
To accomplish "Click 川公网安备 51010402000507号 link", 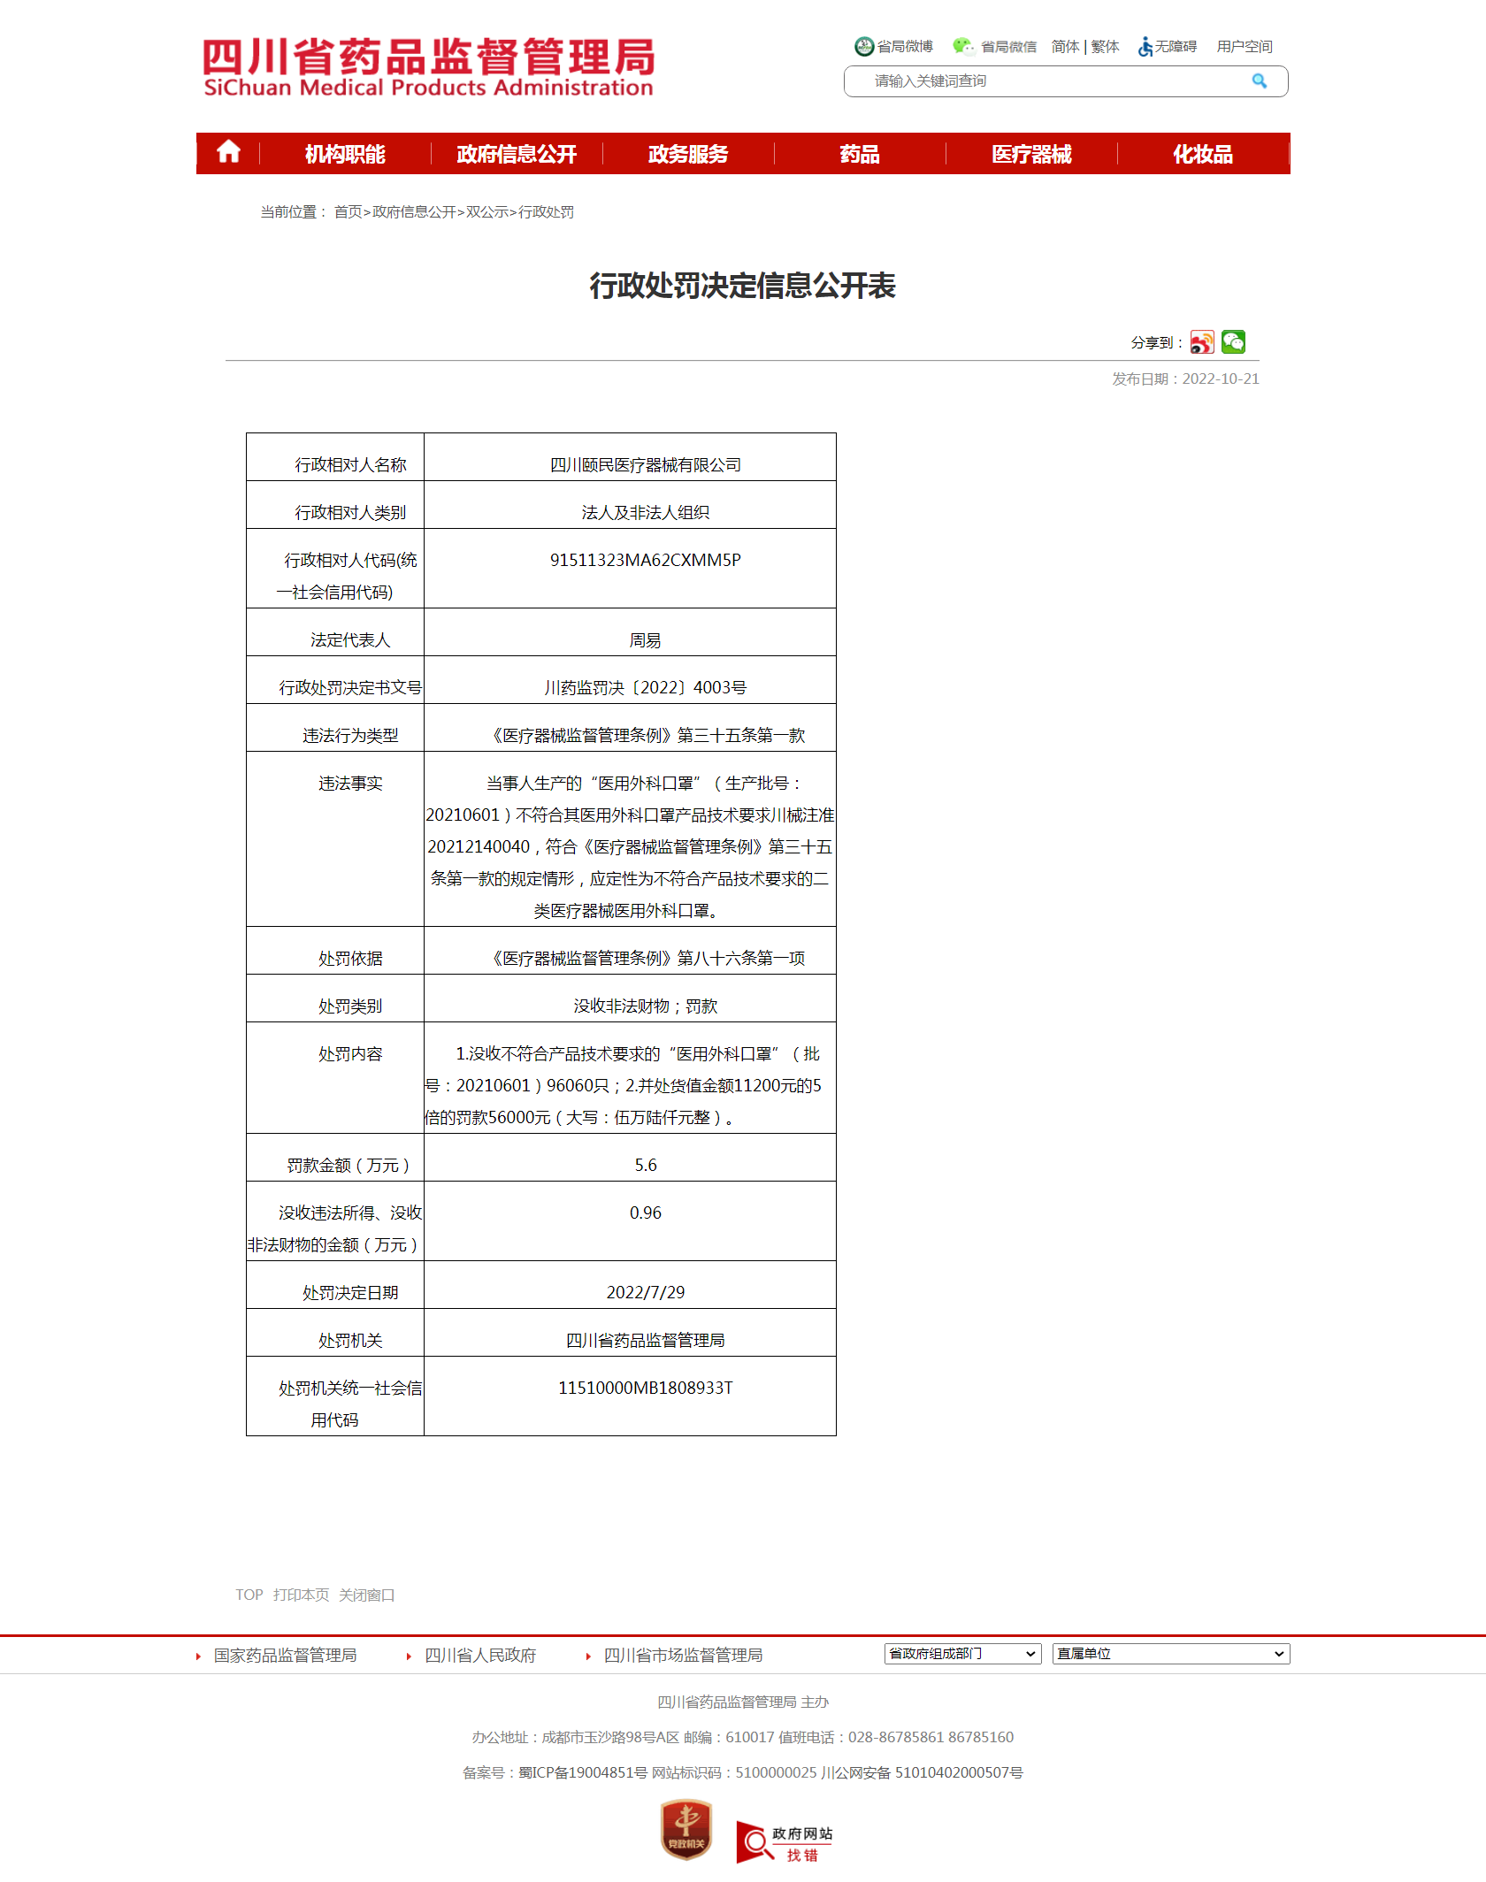I will (922, 1772).
